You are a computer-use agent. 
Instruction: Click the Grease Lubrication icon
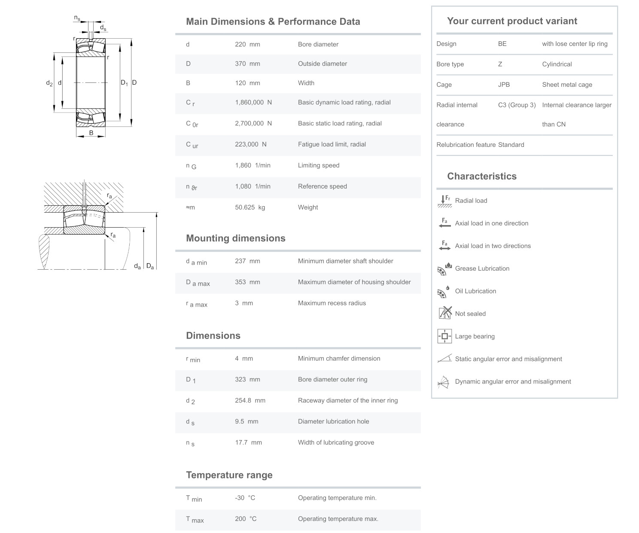pyautogui.click(x=444, y=269)
